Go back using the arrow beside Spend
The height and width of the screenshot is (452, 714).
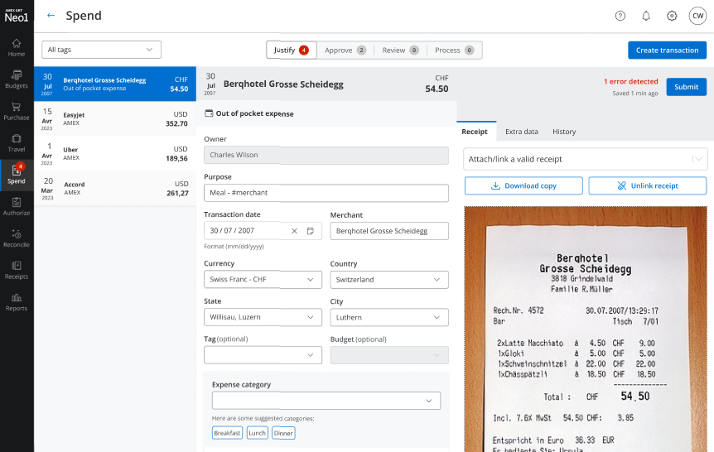51,16
